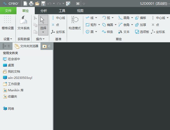Select the 倒角 chamfer tool
This screenshot has width=170, height=130.
coord(124,25)
